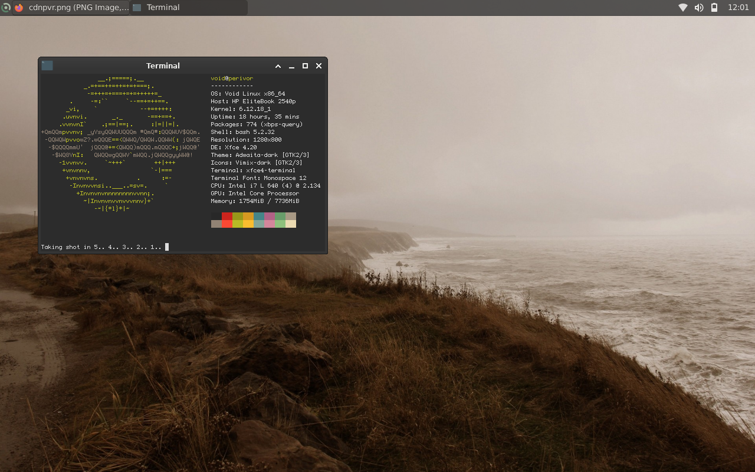This screenshot has height=472, width=755.
Task: Open the Terminal window menu icon
Action: click(x=47, y=65)
